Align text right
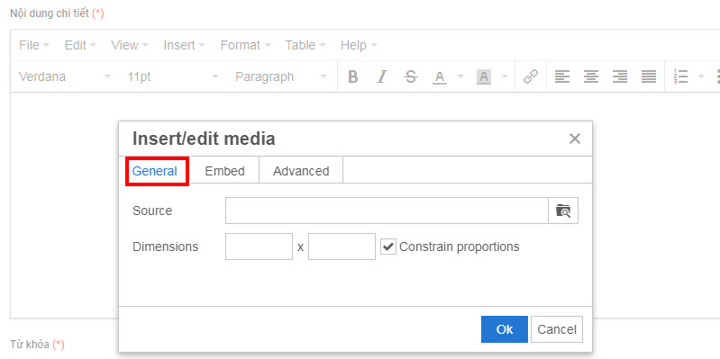 tap(620, 76)
